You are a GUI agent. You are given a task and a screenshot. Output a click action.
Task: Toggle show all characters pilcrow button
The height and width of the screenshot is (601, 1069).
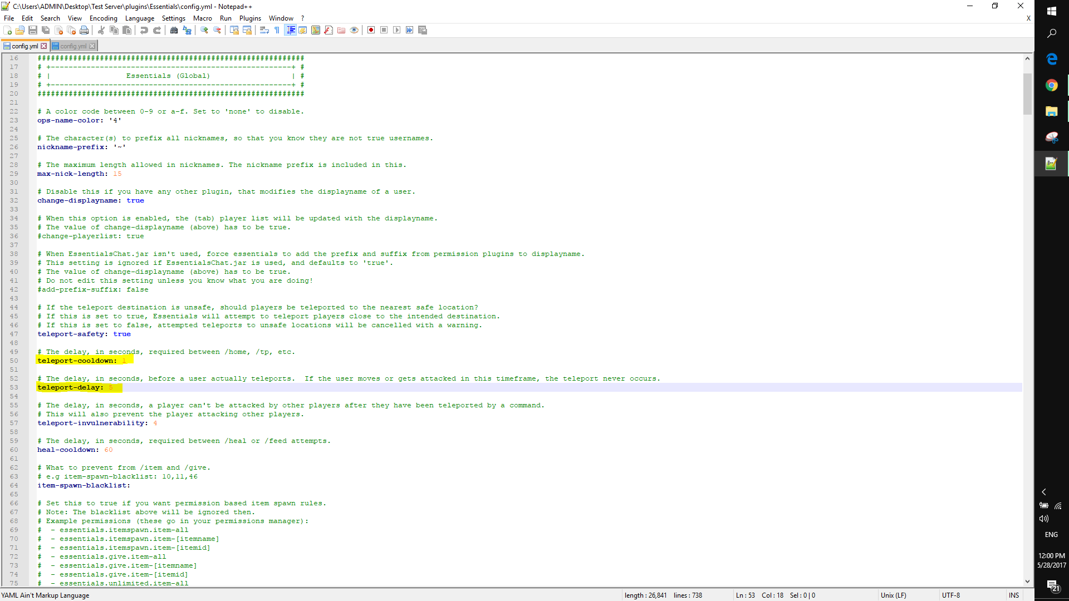pos(277,30)
